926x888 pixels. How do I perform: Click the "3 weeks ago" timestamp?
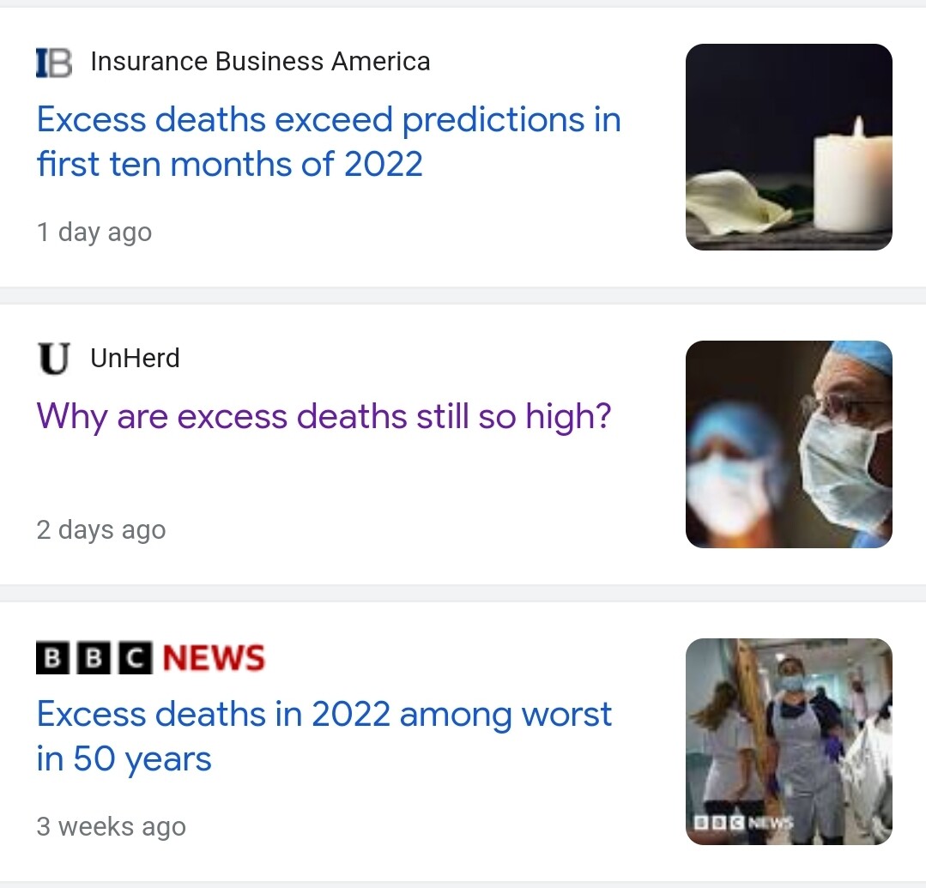[x=111, y=827]
